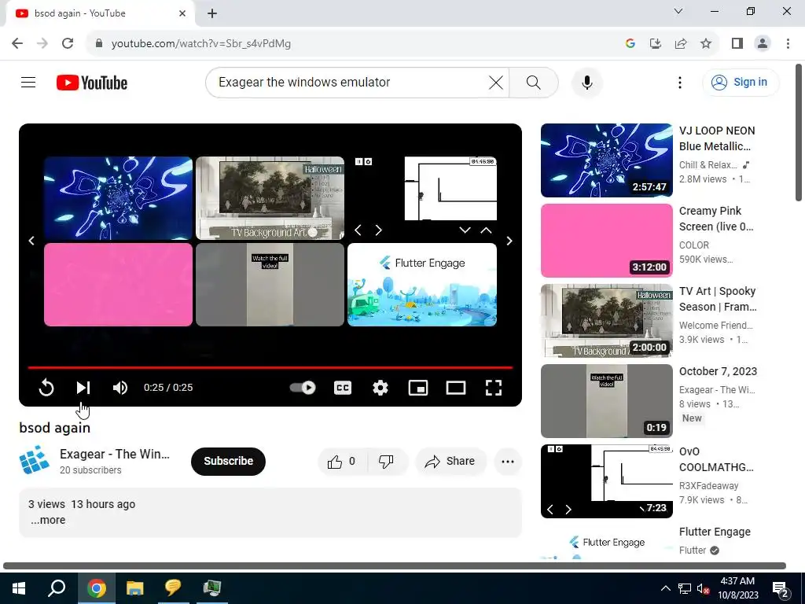This screenshot has width=805, height=604.
Task: Open notification center in taskbar
Action: tap(781, 588)
